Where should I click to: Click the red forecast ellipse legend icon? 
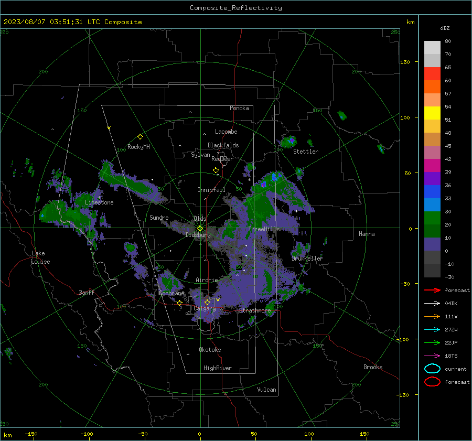(432, 382)
